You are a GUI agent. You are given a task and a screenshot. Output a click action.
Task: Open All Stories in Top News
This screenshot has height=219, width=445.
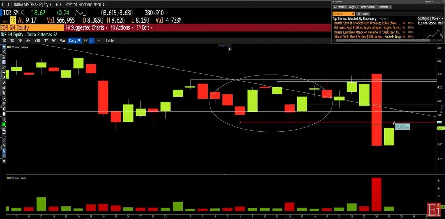pyautogui.click(x=340, y=7)
